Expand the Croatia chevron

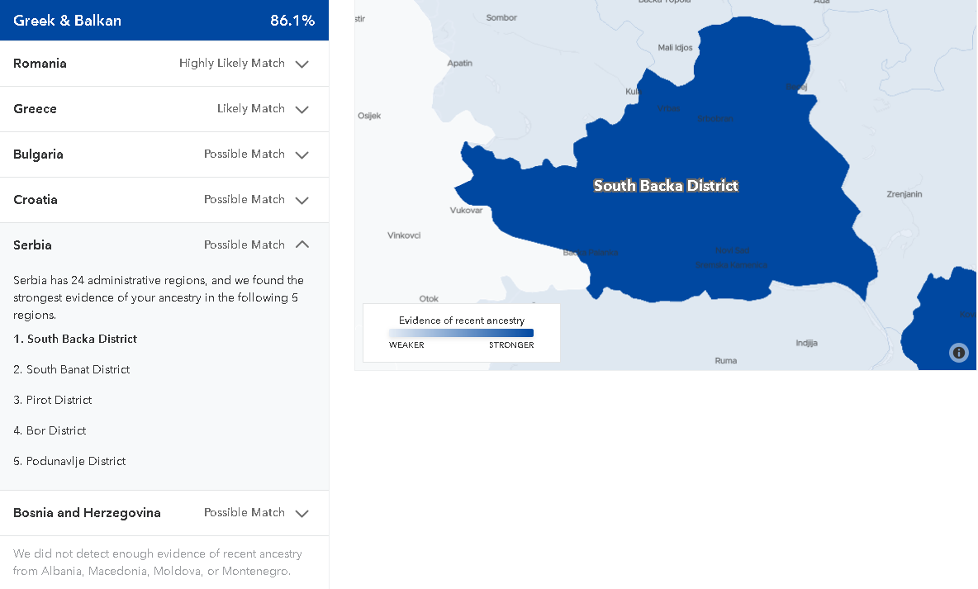(301, 200)
